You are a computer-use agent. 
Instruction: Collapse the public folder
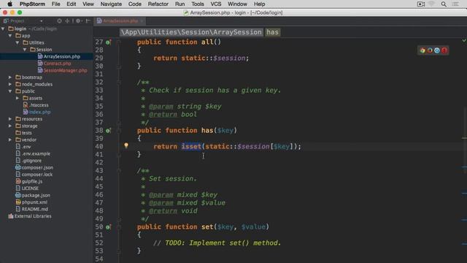click(10, 91)
